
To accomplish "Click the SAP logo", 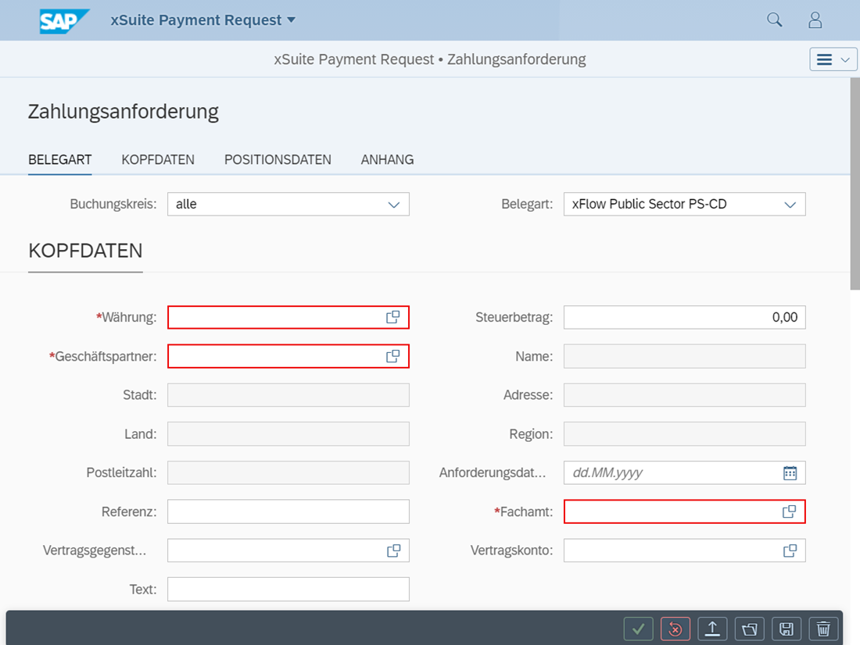I will point(64,21).
